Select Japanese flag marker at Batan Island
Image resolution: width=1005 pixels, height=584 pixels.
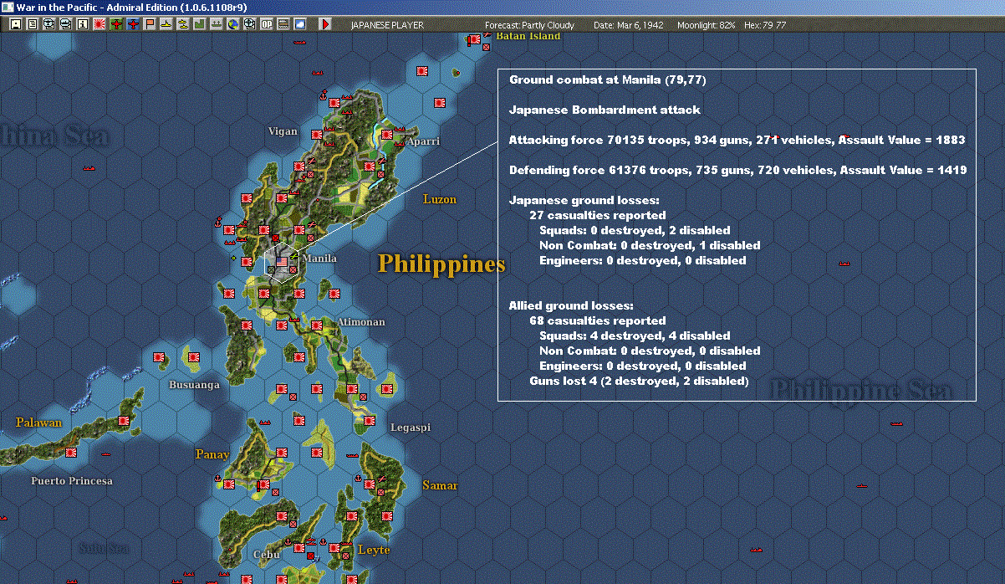474,38
